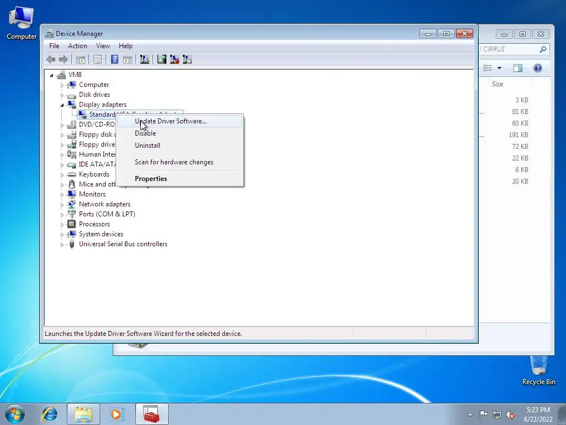Expand the Ports (COM & LPT) arrow
The height and width of the screenshot is (425, 566).
(x=62, y=215)
